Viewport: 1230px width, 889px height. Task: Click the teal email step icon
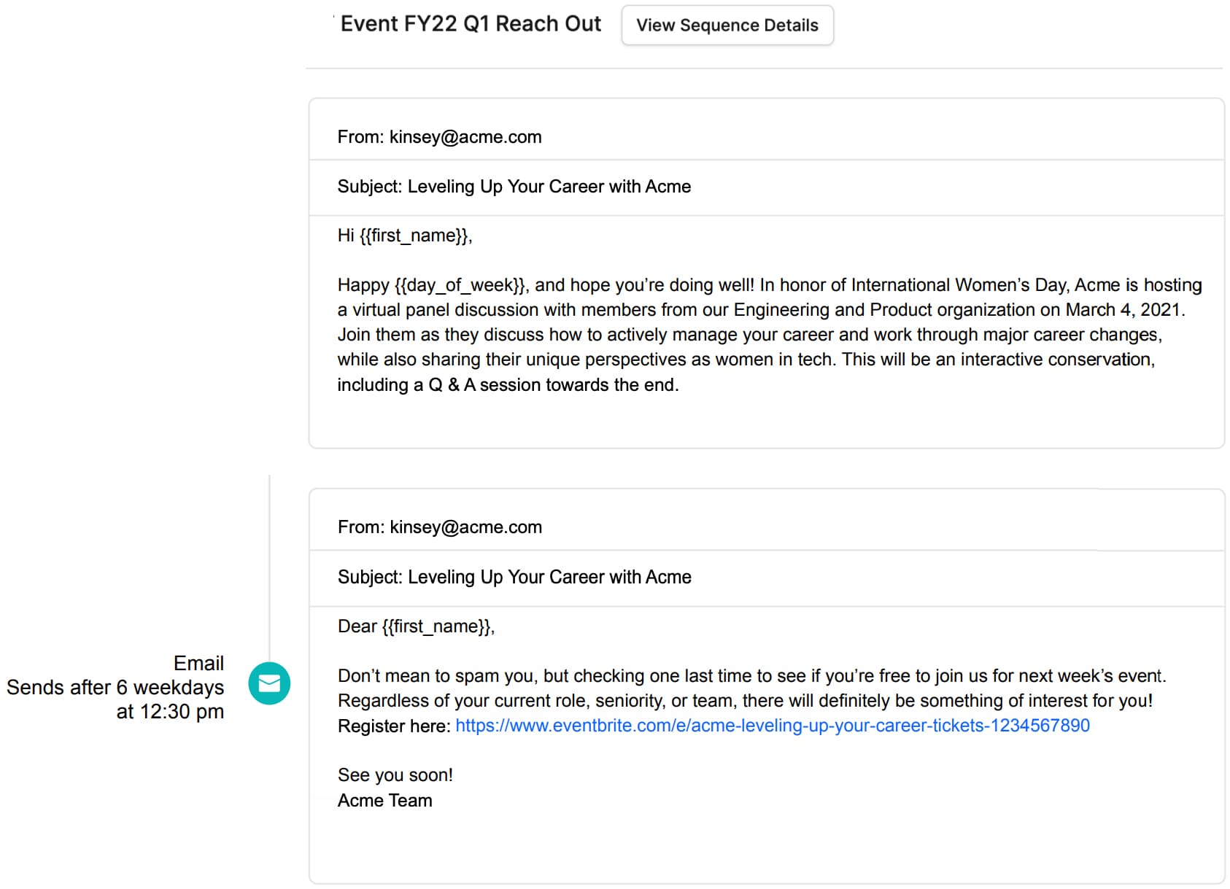pyautogui.click(x=269, y=683)
